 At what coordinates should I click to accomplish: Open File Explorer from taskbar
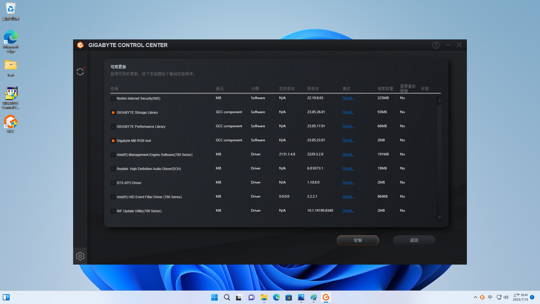tap(264, 297)
